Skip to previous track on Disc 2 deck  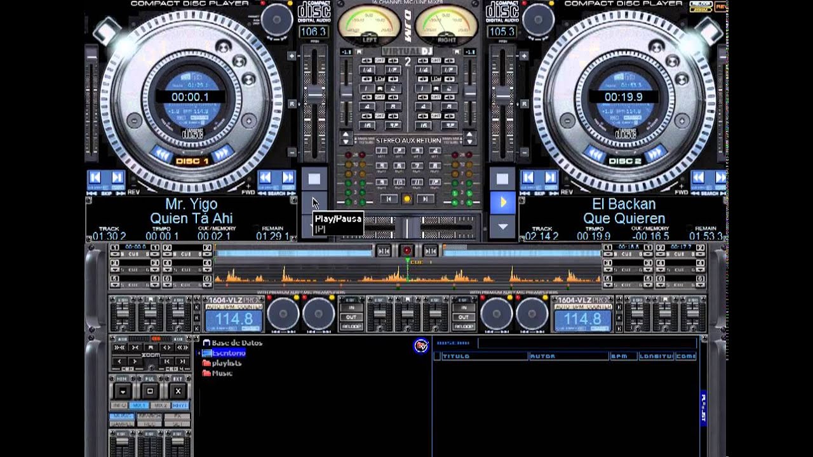click(529, 178)
